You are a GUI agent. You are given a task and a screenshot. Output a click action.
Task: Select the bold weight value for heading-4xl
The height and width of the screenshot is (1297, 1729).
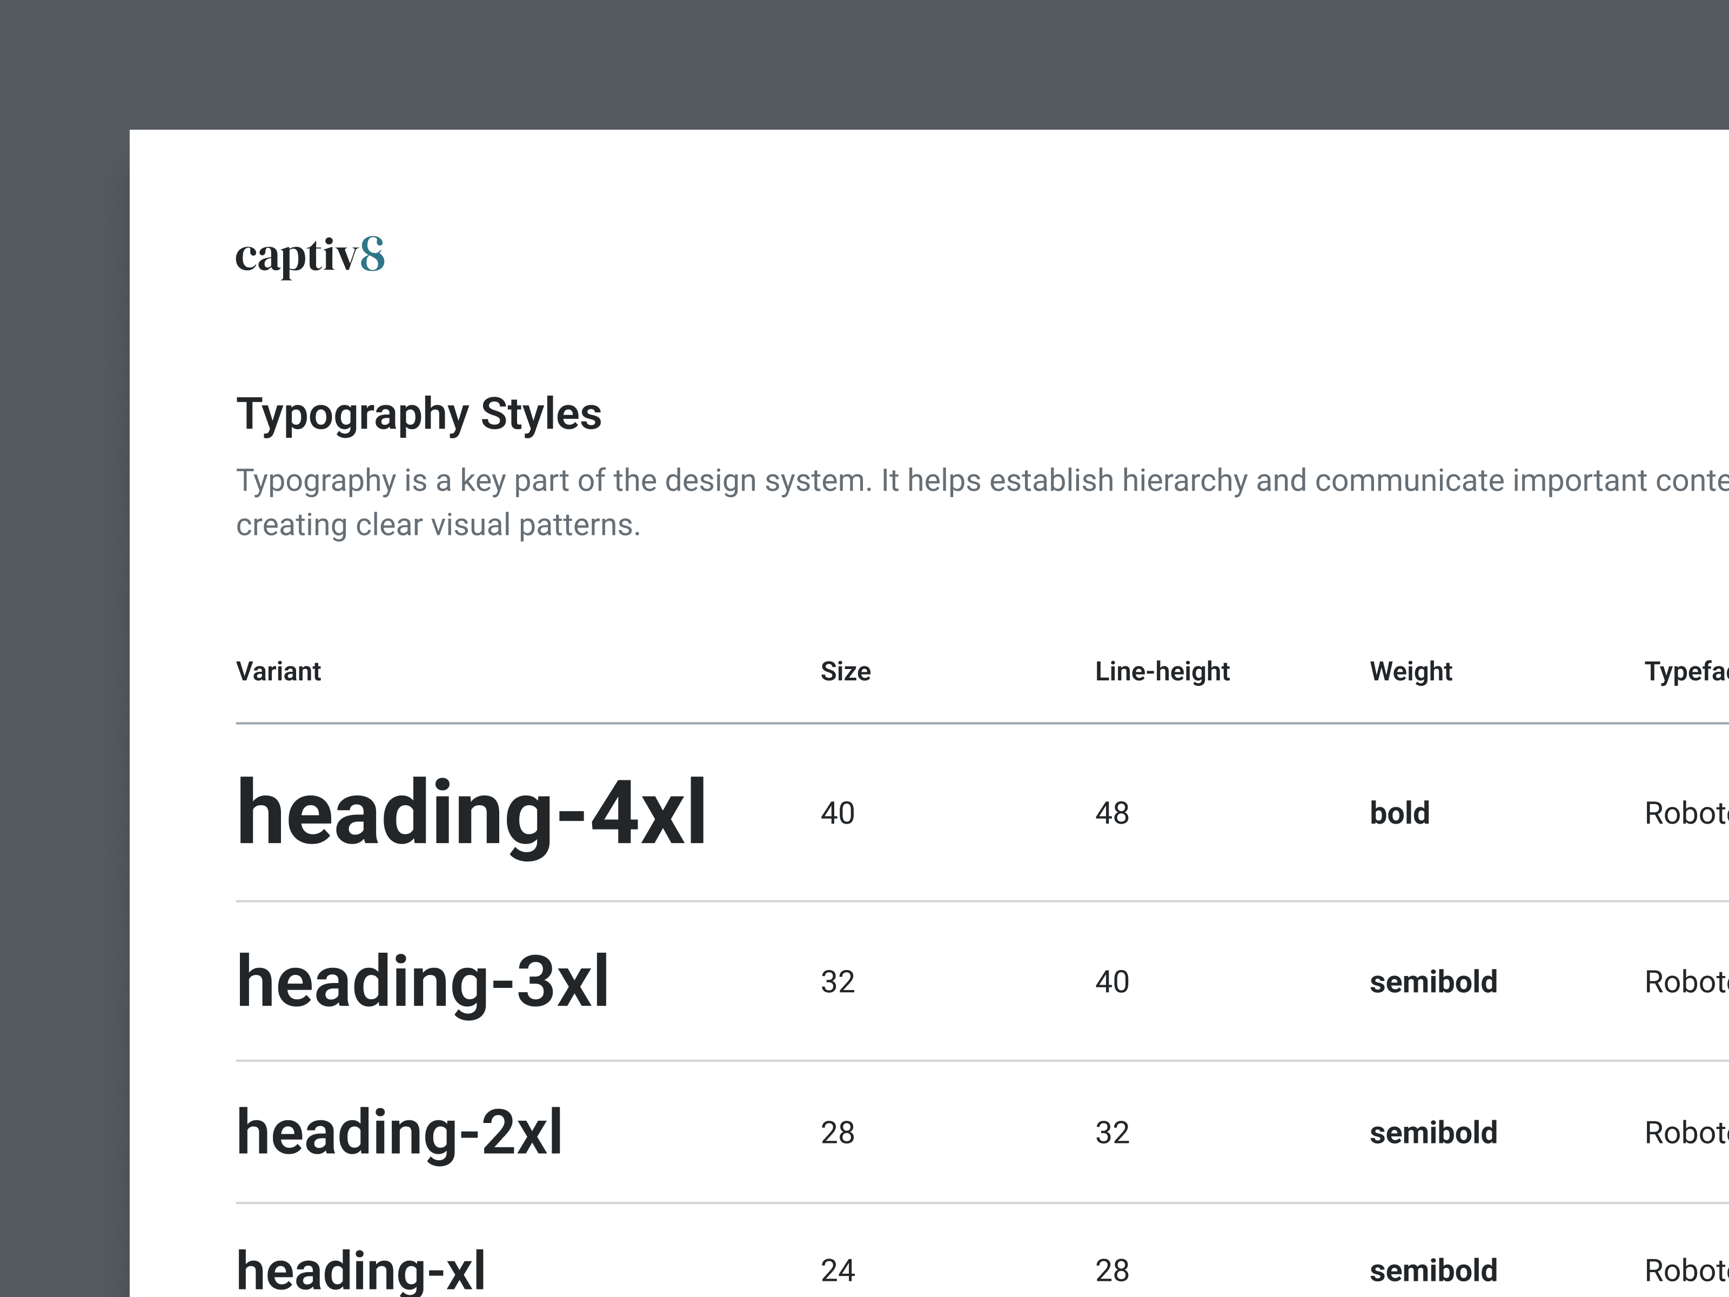[x=1398, y=813]
